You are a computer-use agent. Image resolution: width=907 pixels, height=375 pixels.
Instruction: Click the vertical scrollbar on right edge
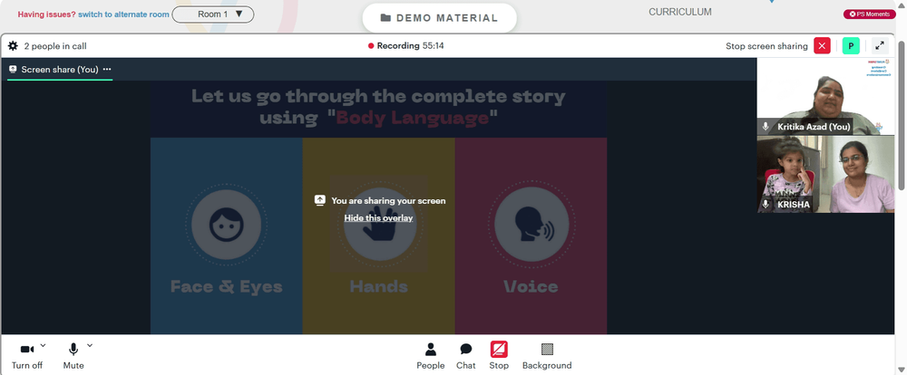pyautogui.click(x=902, y=116)
